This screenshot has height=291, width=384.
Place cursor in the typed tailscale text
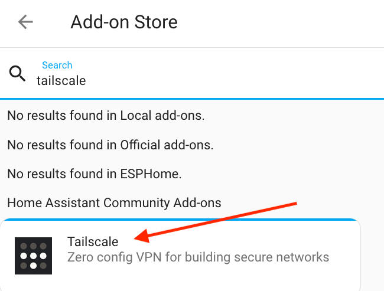click(61, 80)
